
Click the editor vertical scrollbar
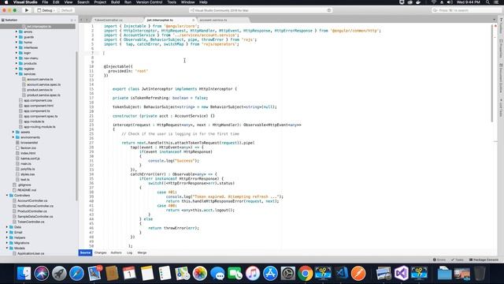click(x=491, y=73)
